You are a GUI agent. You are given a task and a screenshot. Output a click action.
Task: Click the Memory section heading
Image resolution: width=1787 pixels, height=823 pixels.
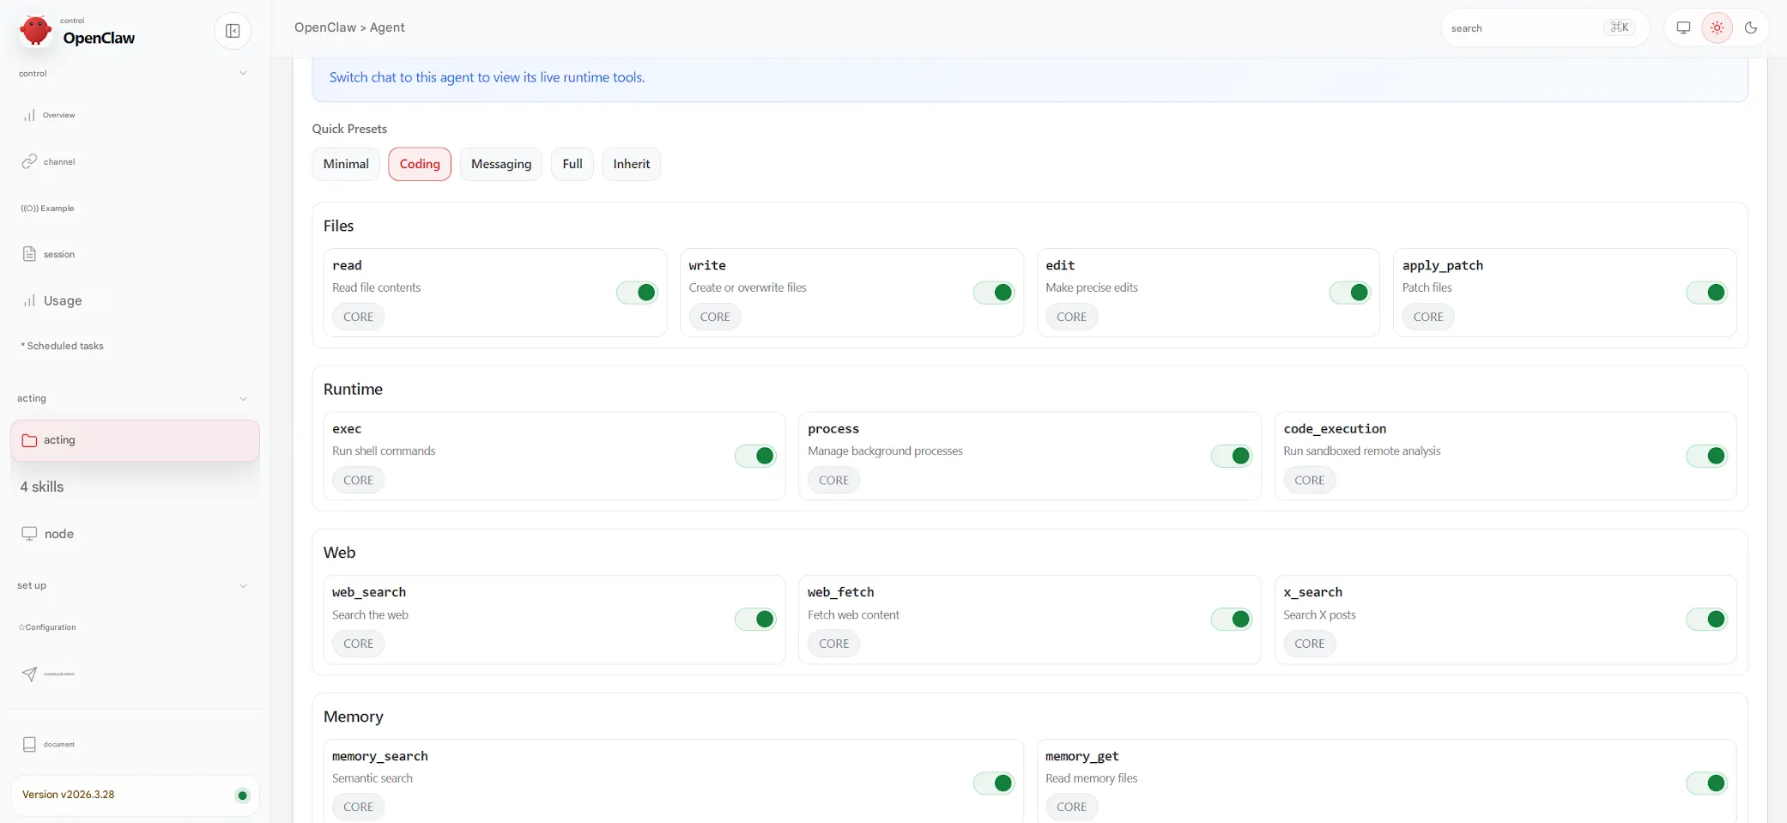353,717
